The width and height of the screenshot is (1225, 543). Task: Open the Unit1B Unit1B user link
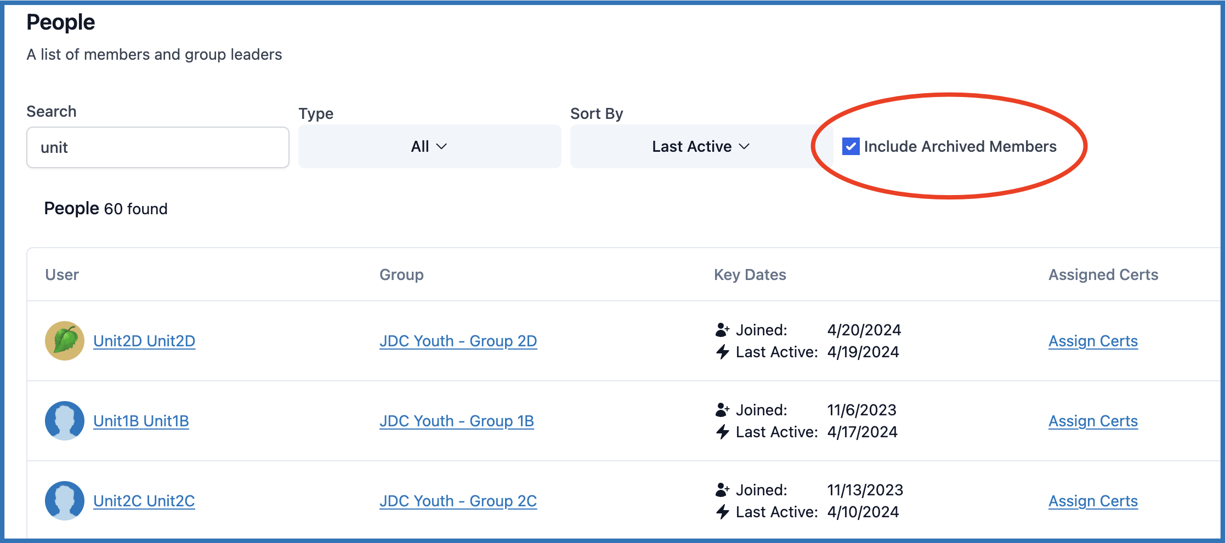(x=141, y=421)
